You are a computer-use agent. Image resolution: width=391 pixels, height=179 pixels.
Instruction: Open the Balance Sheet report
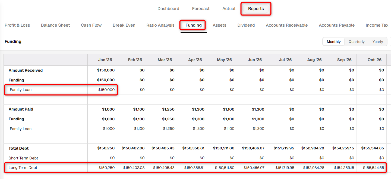[x=55, y=25]
